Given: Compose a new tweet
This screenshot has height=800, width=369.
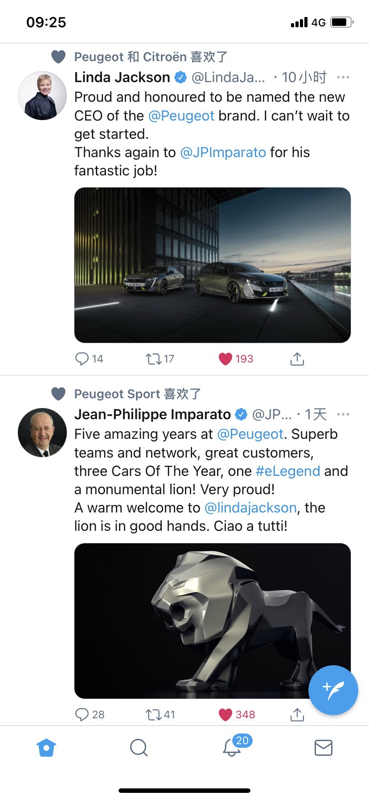Looking at the screenshot, I should [x=333, y=690].
